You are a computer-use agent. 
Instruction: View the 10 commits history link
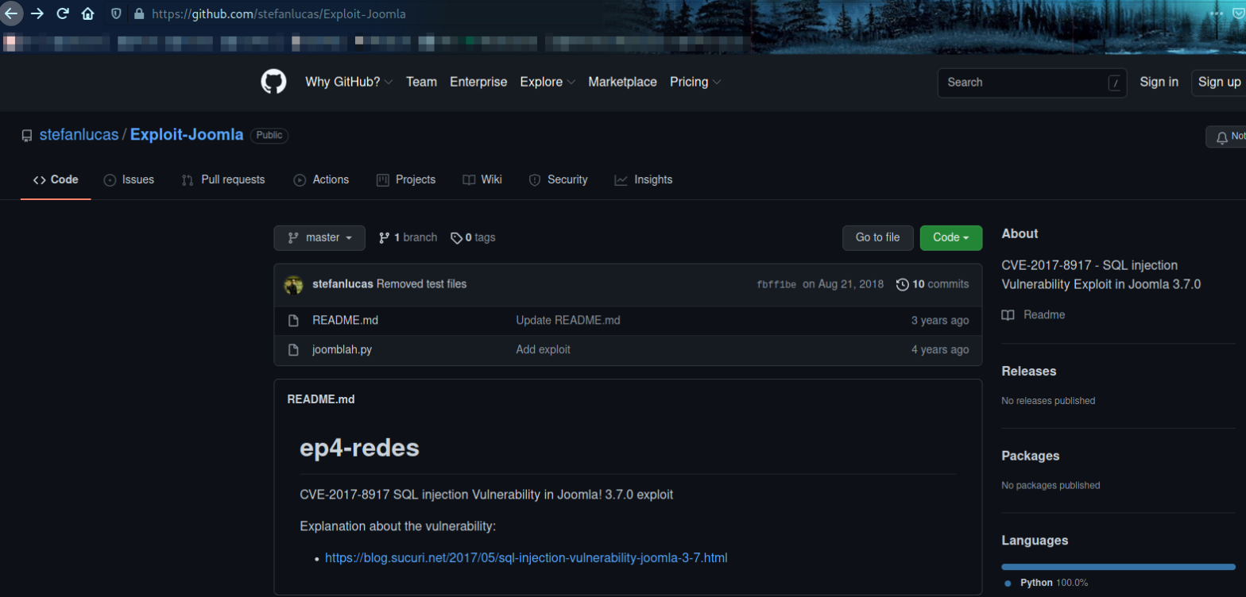click(933, 284)
